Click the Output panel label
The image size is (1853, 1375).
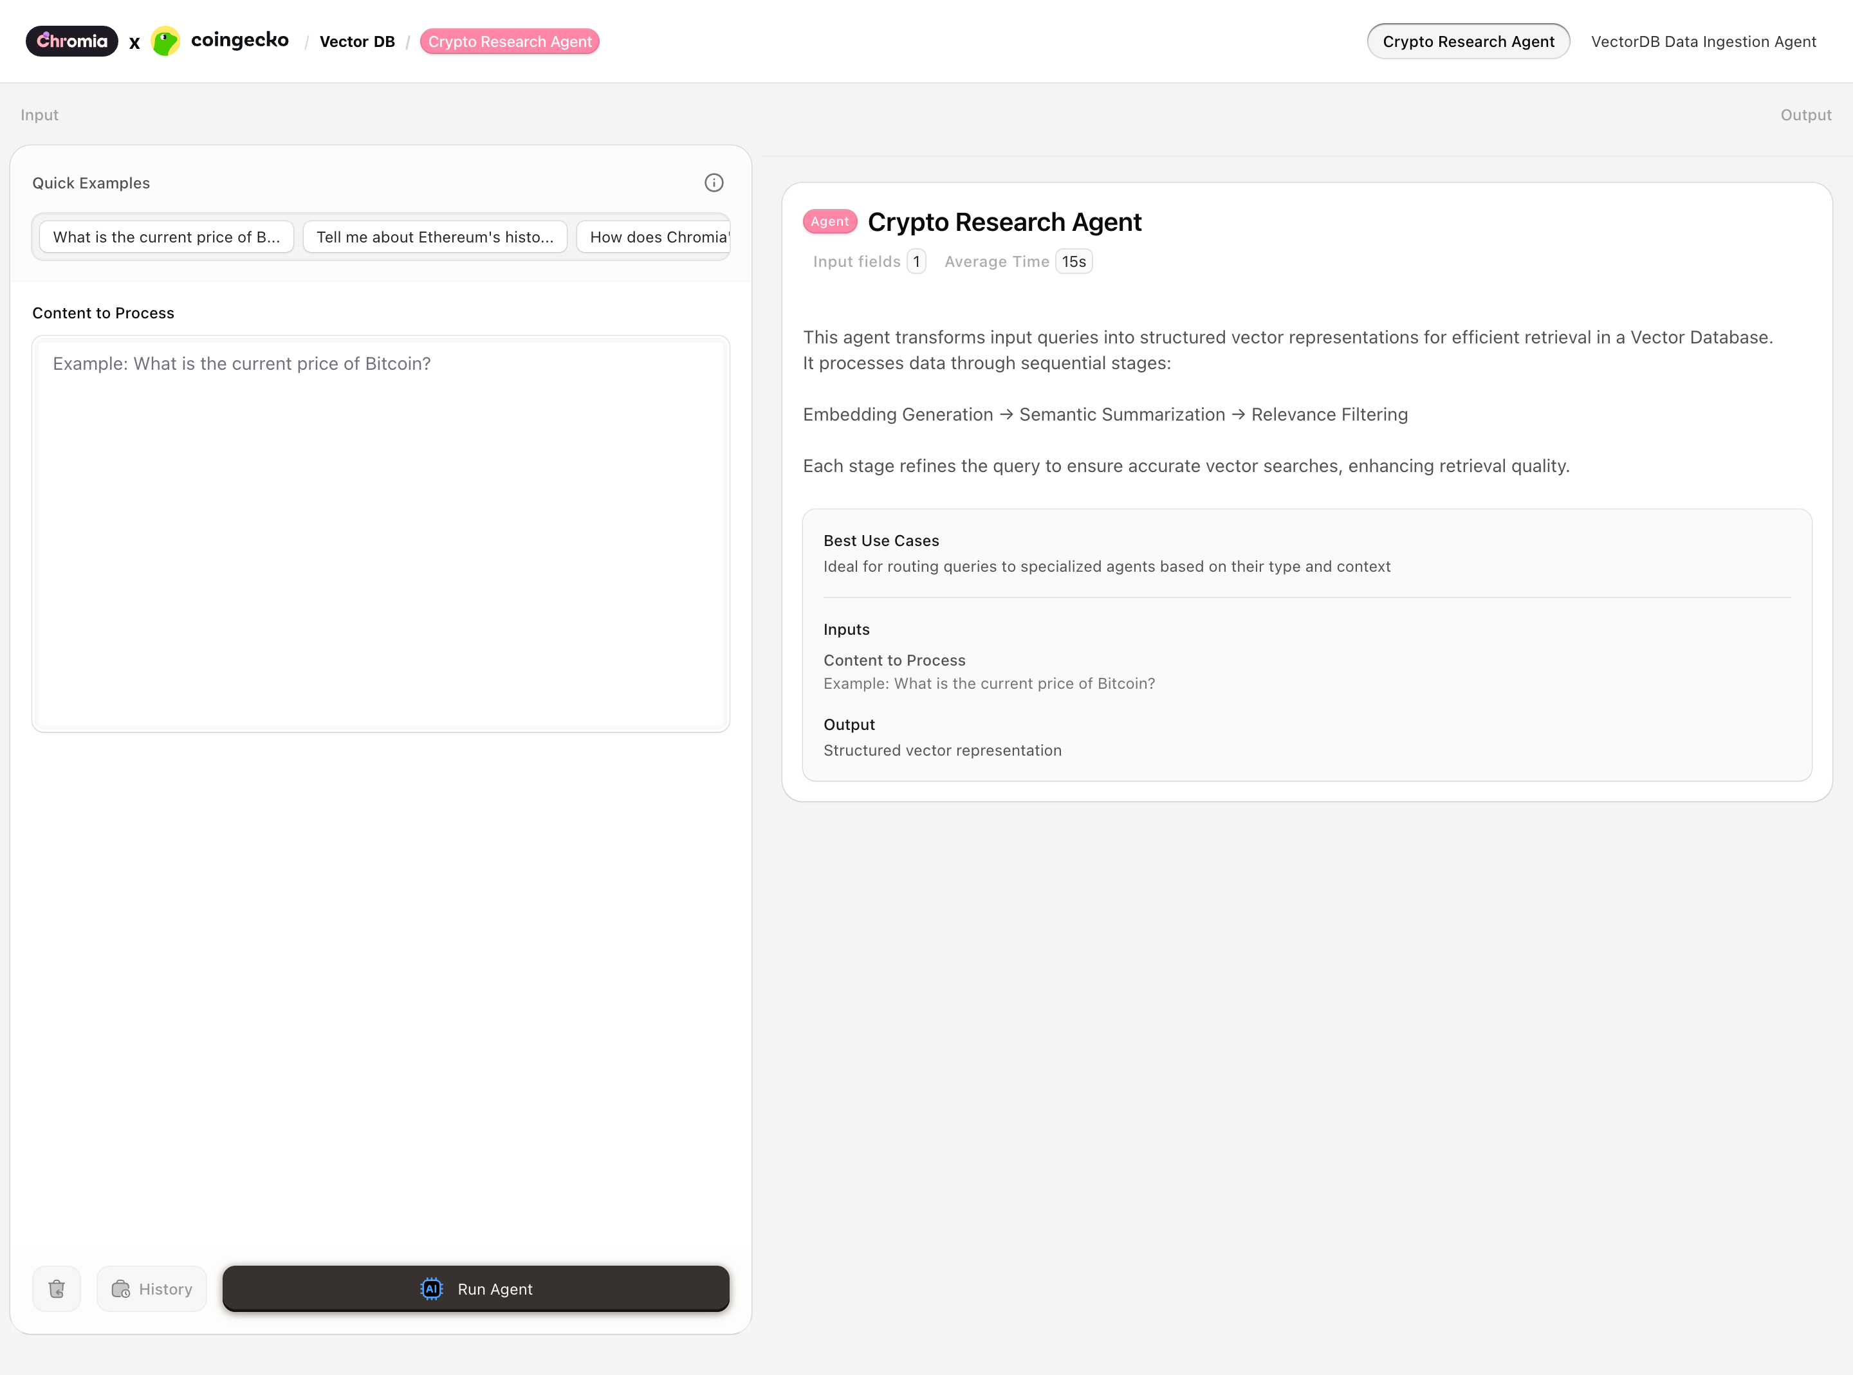pos(1805,115)
